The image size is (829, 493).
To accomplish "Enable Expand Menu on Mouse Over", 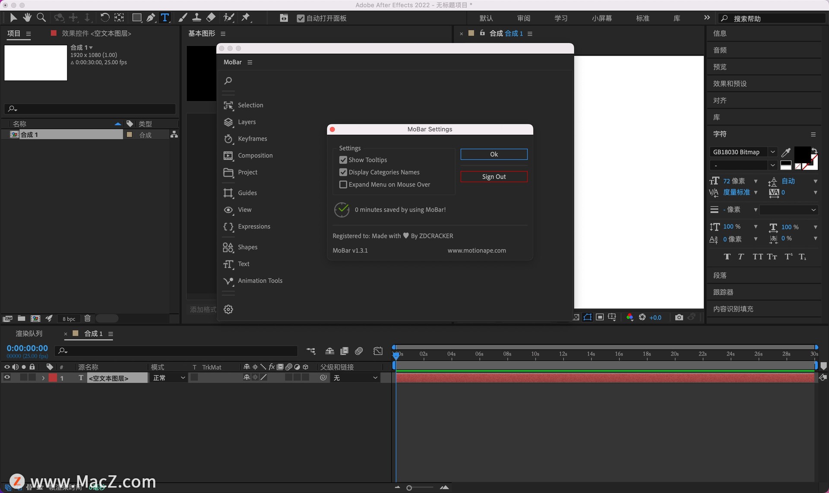I will [343, 184].
